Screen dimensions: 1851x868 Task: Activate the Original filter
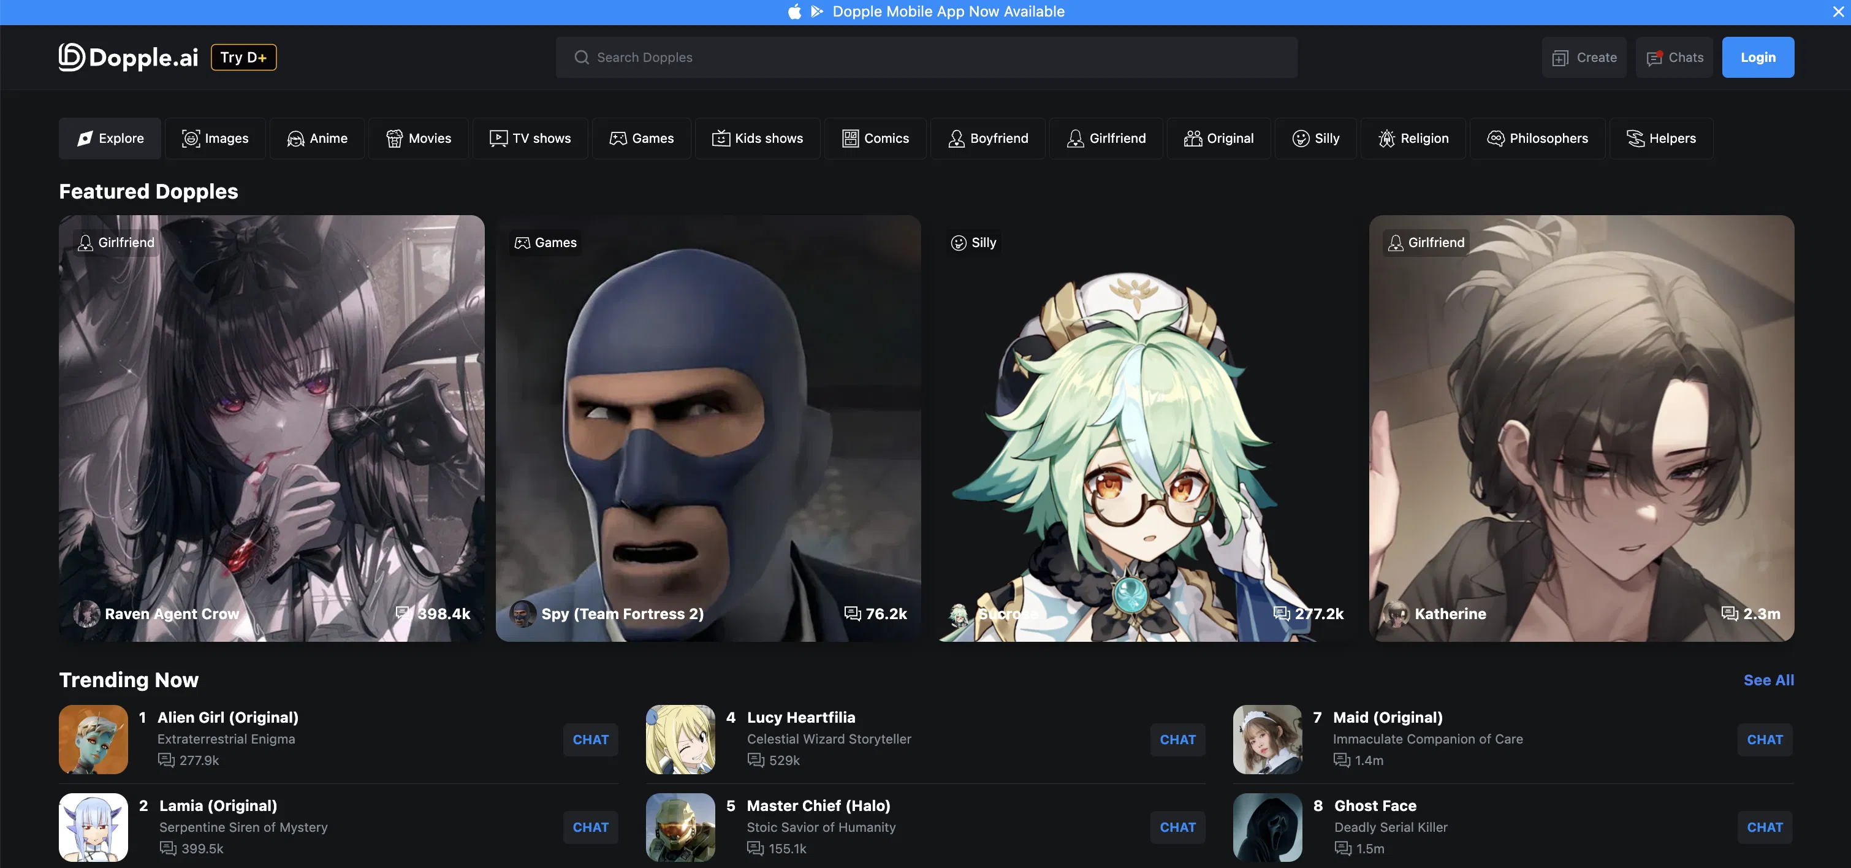click(1218, 139)
